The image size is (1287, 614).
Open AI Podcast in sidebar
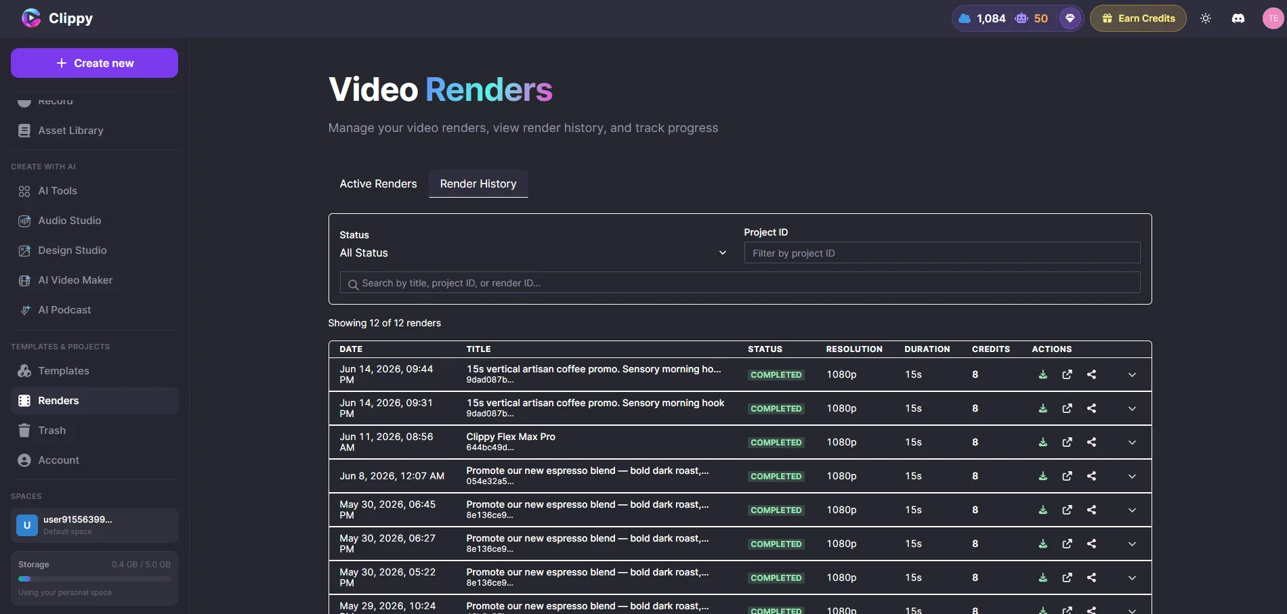pos(94,310)
